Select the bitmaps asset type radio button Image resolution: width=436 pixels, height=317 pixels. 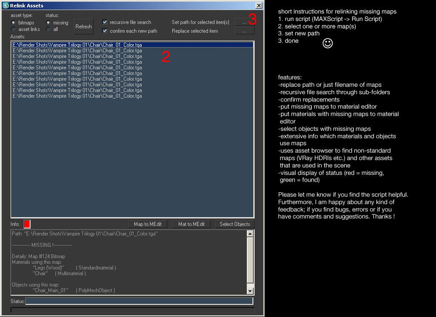[14, 22]
